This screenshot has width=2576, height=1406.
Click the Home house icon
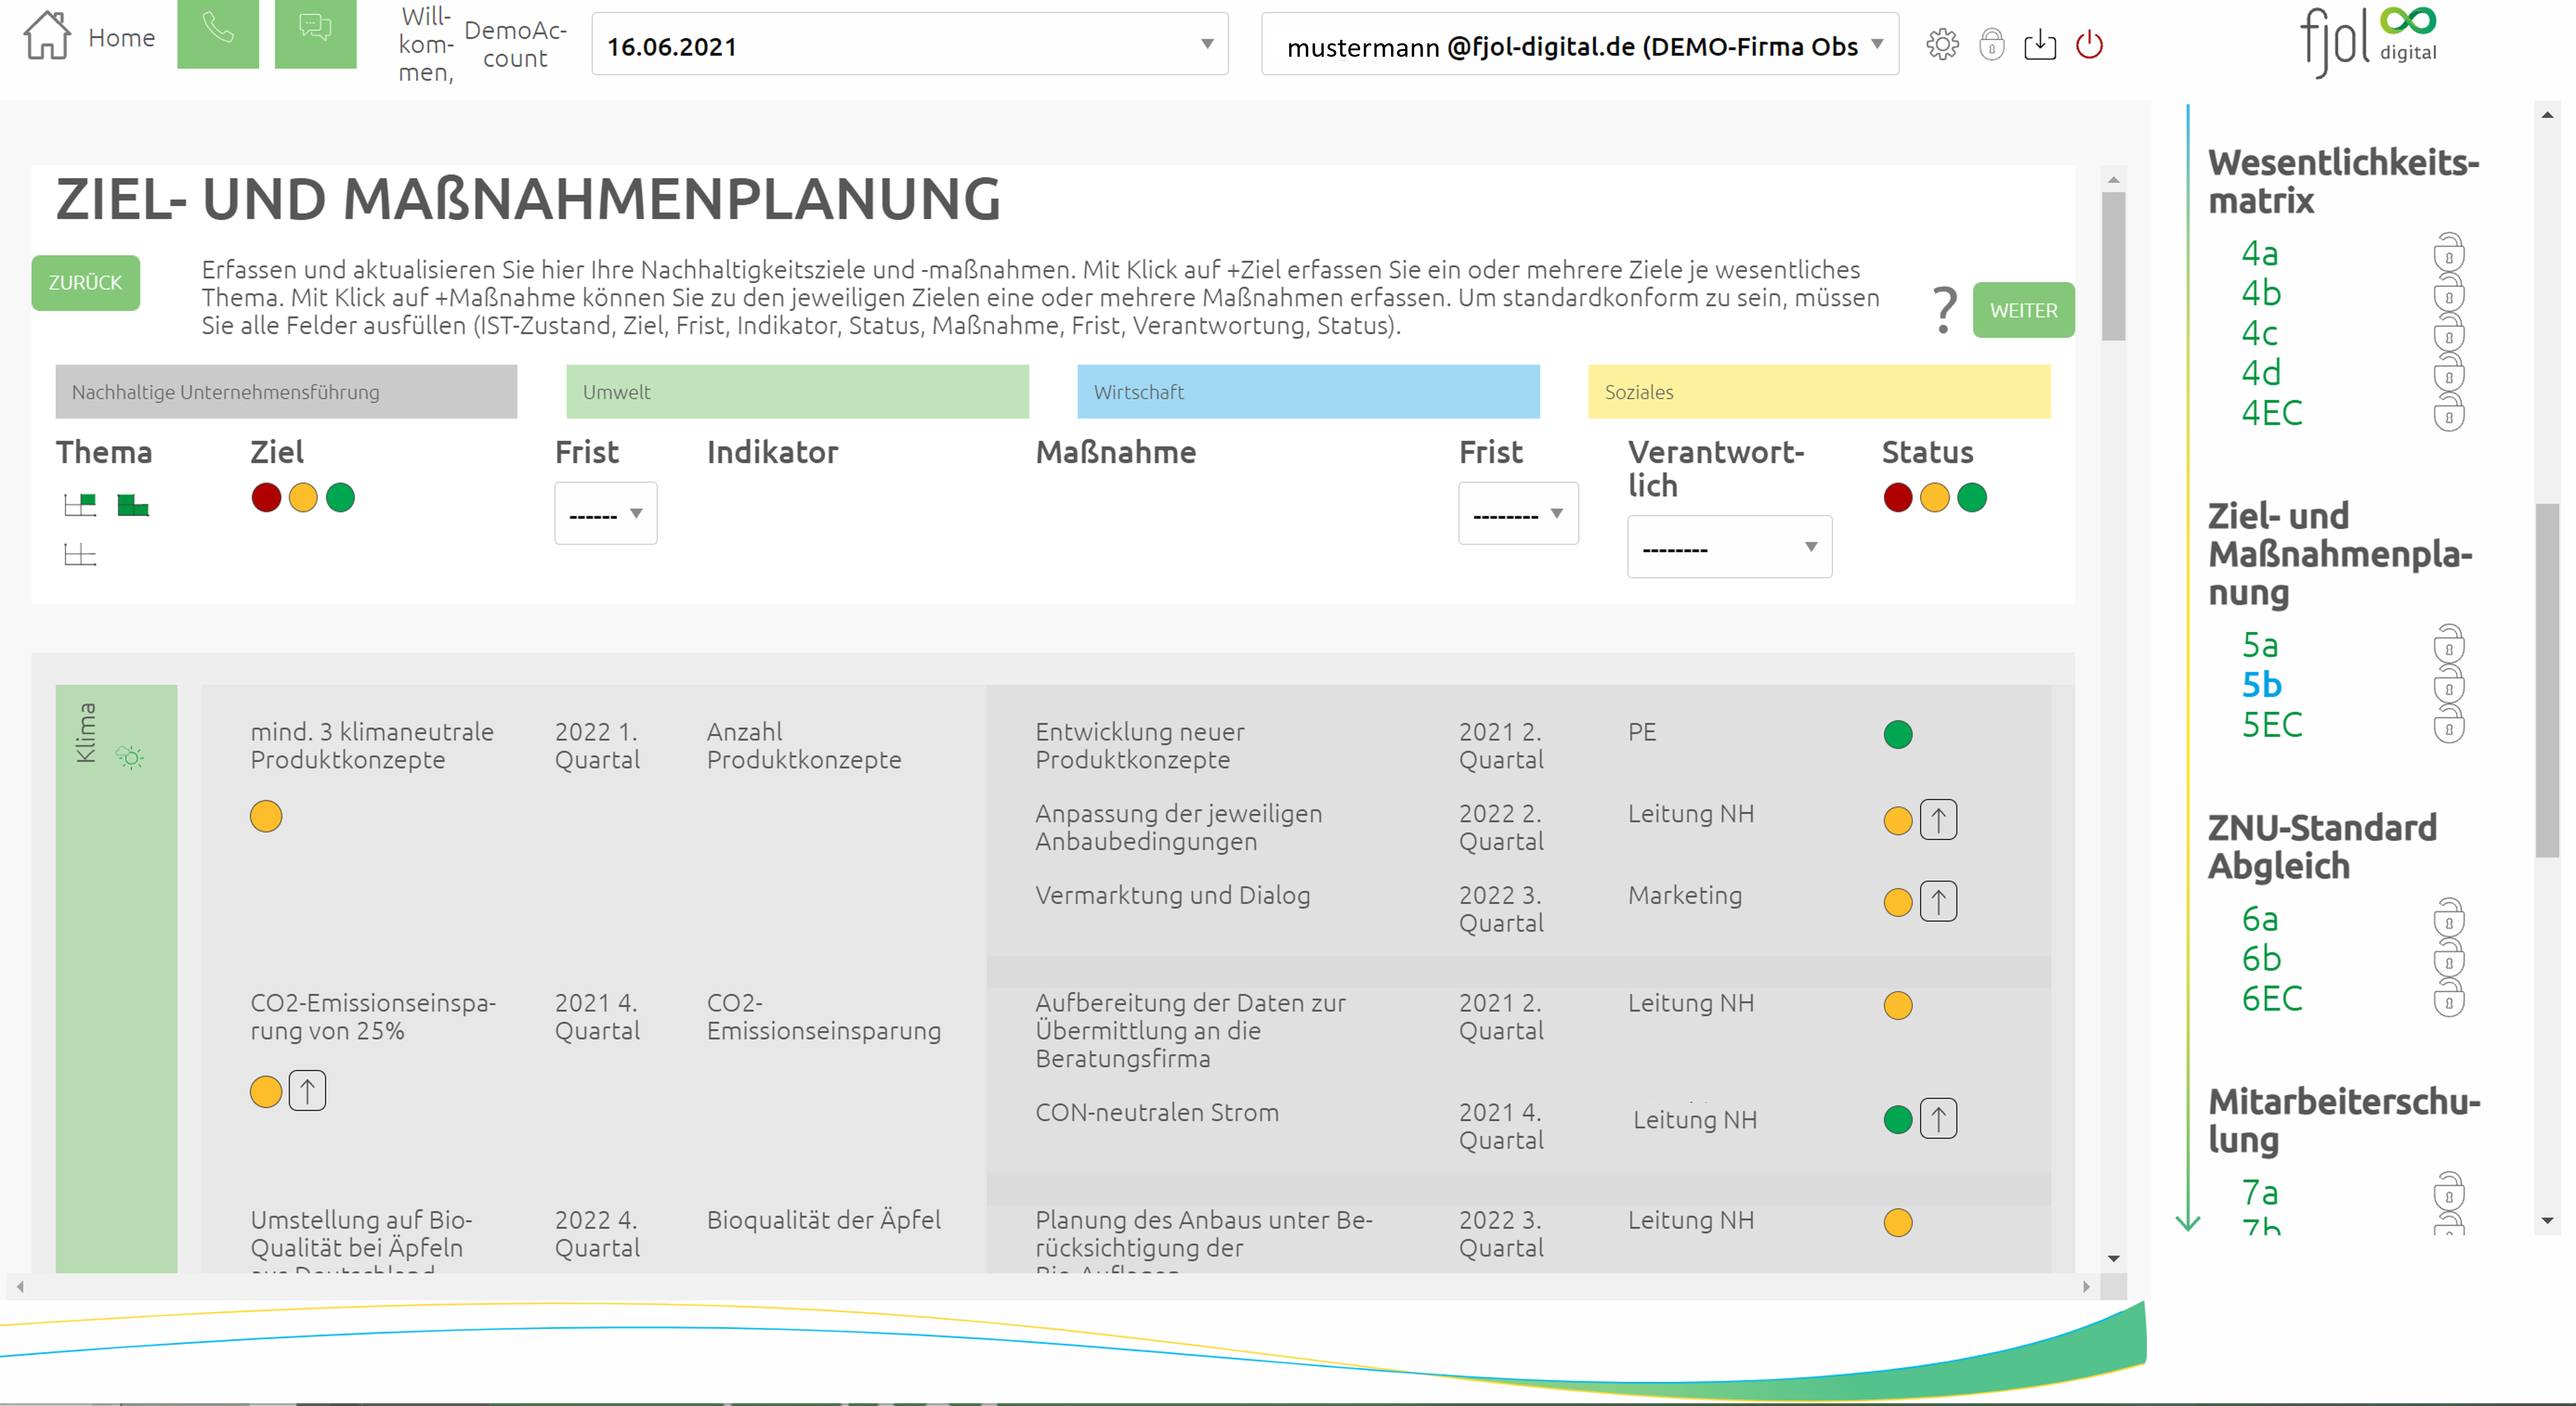(x=47, y=36)
